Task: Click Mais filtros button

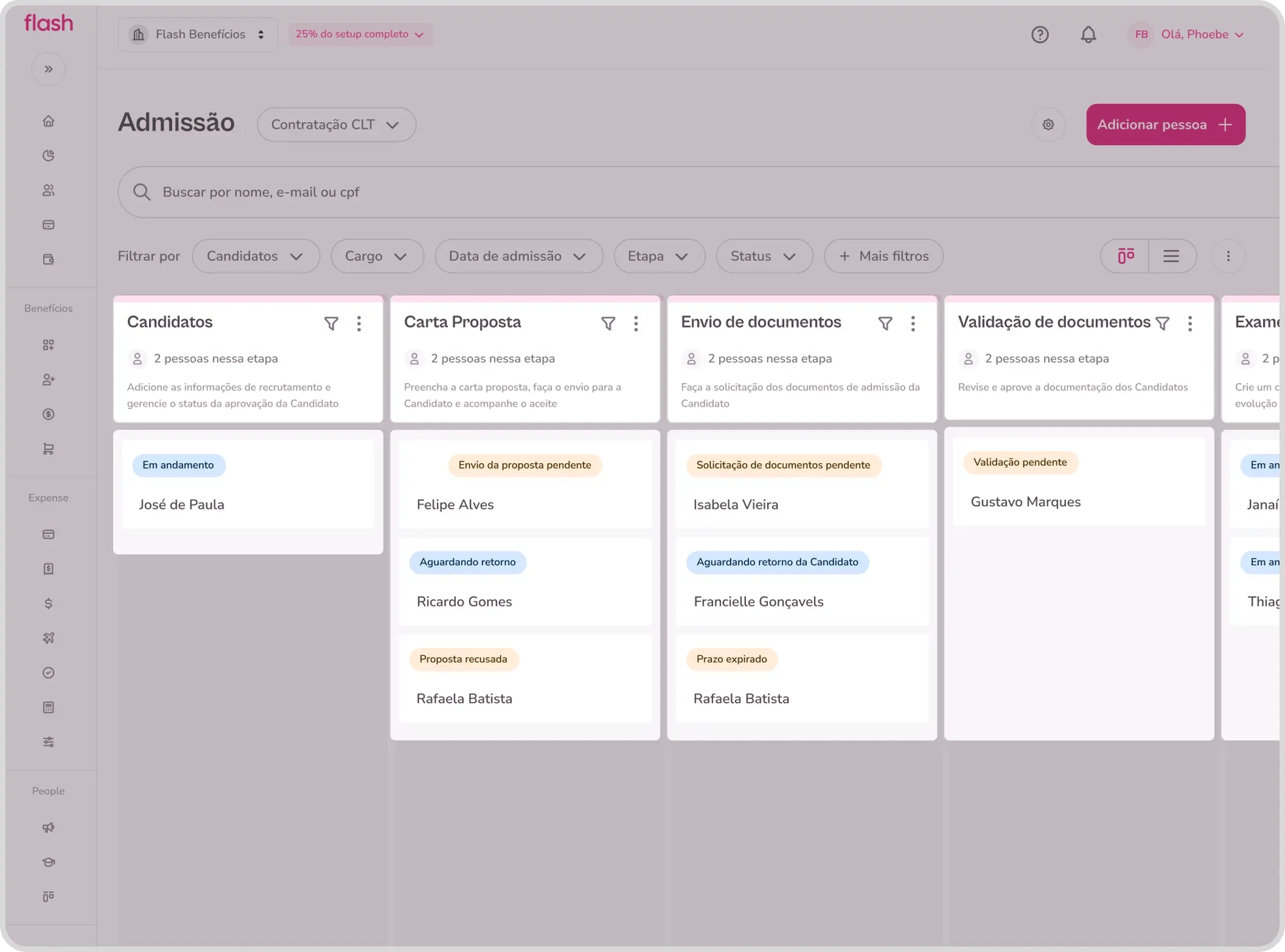Action: click(x=883, y=256)
